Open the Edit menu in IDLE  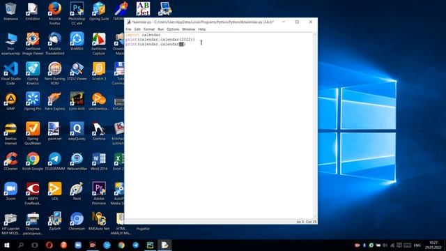point(137,29)
